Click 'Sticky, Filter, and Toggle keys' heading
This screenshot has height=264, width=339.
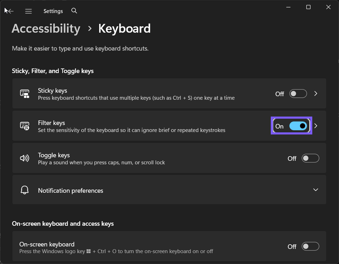point(53,71)
